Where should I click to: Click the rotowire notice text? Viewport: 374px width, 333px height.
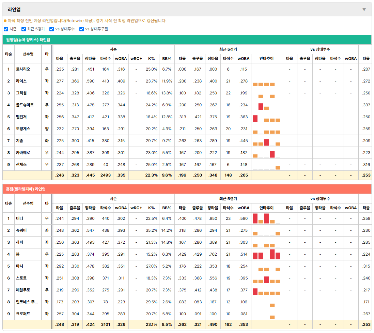click(x=87, y=21)
